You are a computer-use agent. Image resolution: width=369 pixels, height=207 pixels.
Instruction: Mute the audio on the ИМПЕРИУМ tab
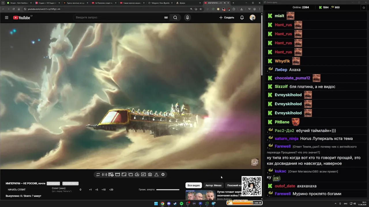225,3
